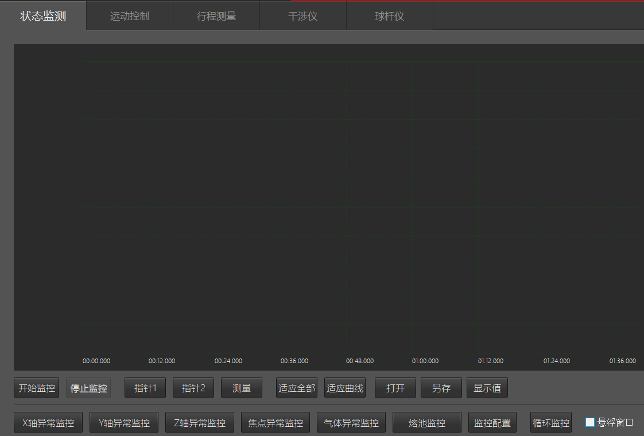
Task: Select the 球杆仪 tab
Action: click(x=390, y=16)
